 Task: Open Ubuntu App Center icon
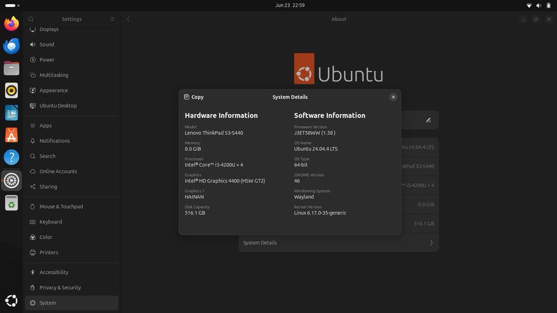12,135
